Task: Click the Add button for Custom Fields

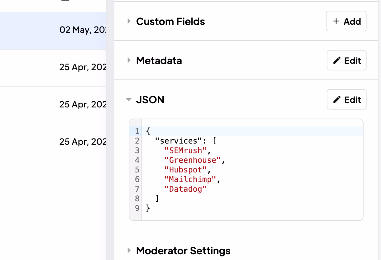Action: [346, 21]
